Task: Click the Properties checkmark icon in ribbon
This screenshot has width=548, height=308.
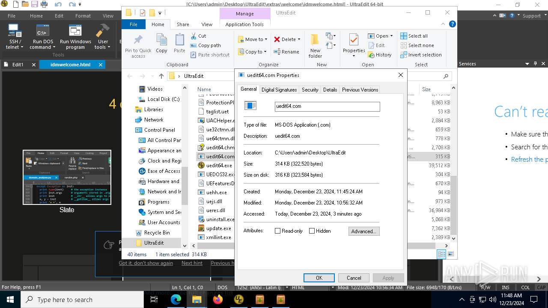Action: point(354,40)
